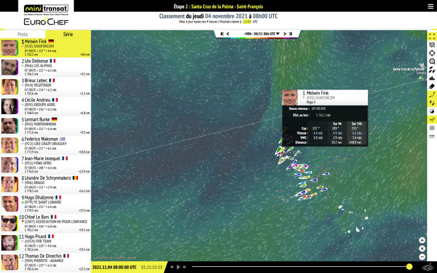Click the Mini Transat EuroChef logo
The image size is (437, 273).
coord(45,15)
